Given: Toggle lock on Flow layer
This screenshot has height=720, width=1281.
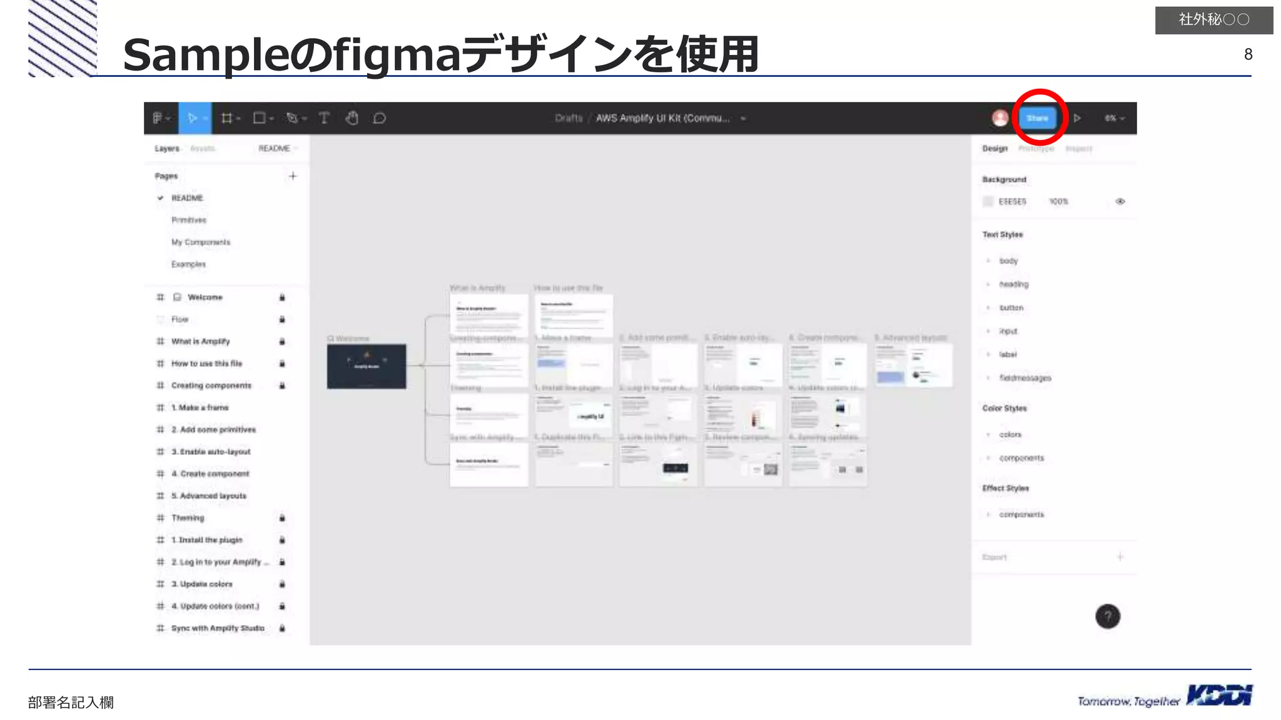Looking at the screenshot, I should pos(282,319).
